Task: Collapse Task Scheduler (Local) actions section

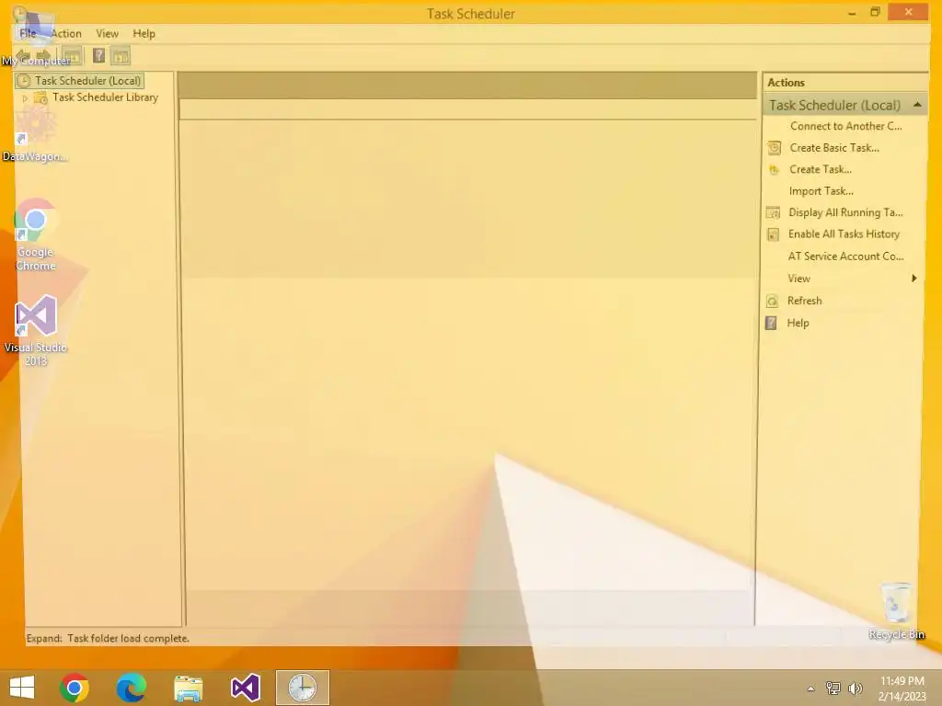Action: click(x=917, y=105)
